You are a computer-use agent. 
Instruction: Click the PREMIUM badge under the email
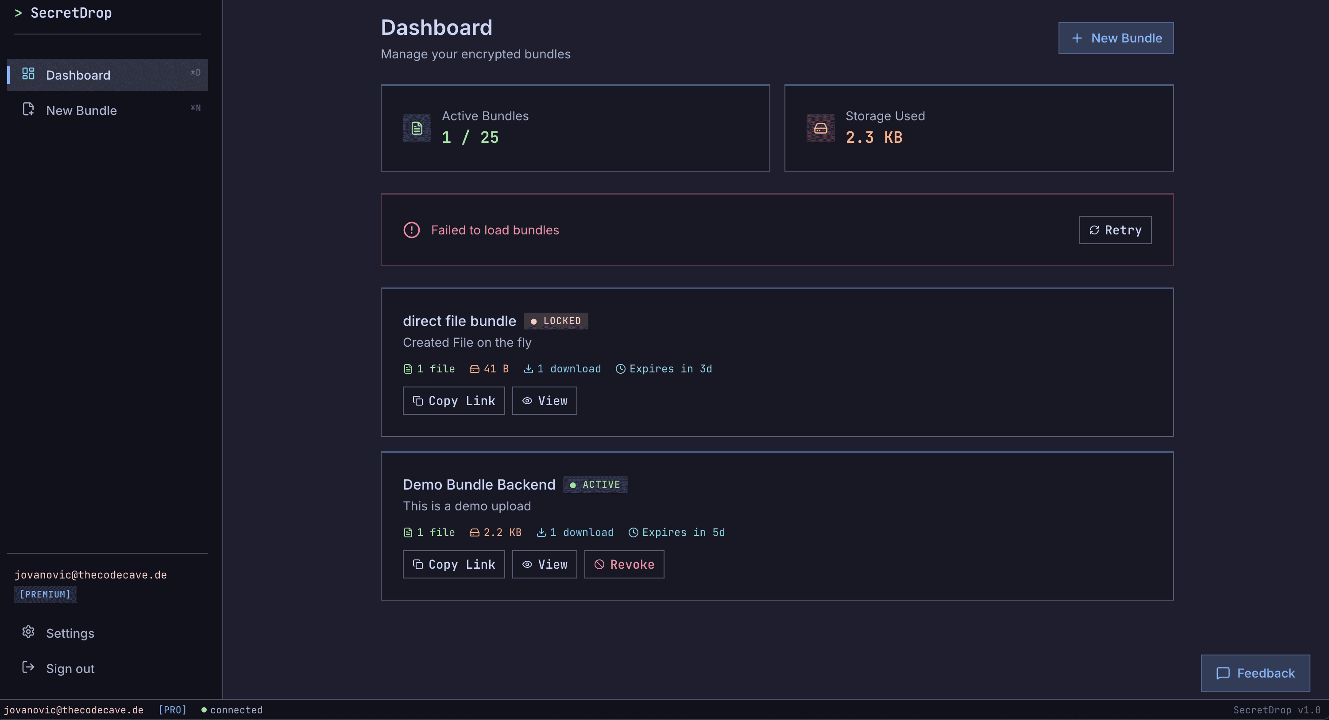[45, 594]
